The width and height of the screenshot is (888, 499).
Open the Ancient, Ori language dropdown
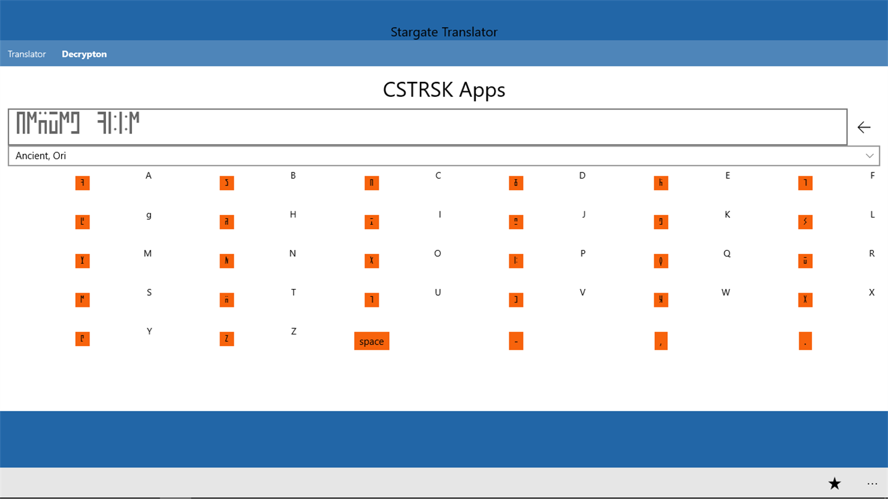(x=444, y=156)
